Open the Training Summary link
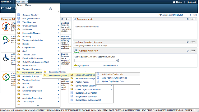This screenshot has height=112, width=199. point(65,55)
